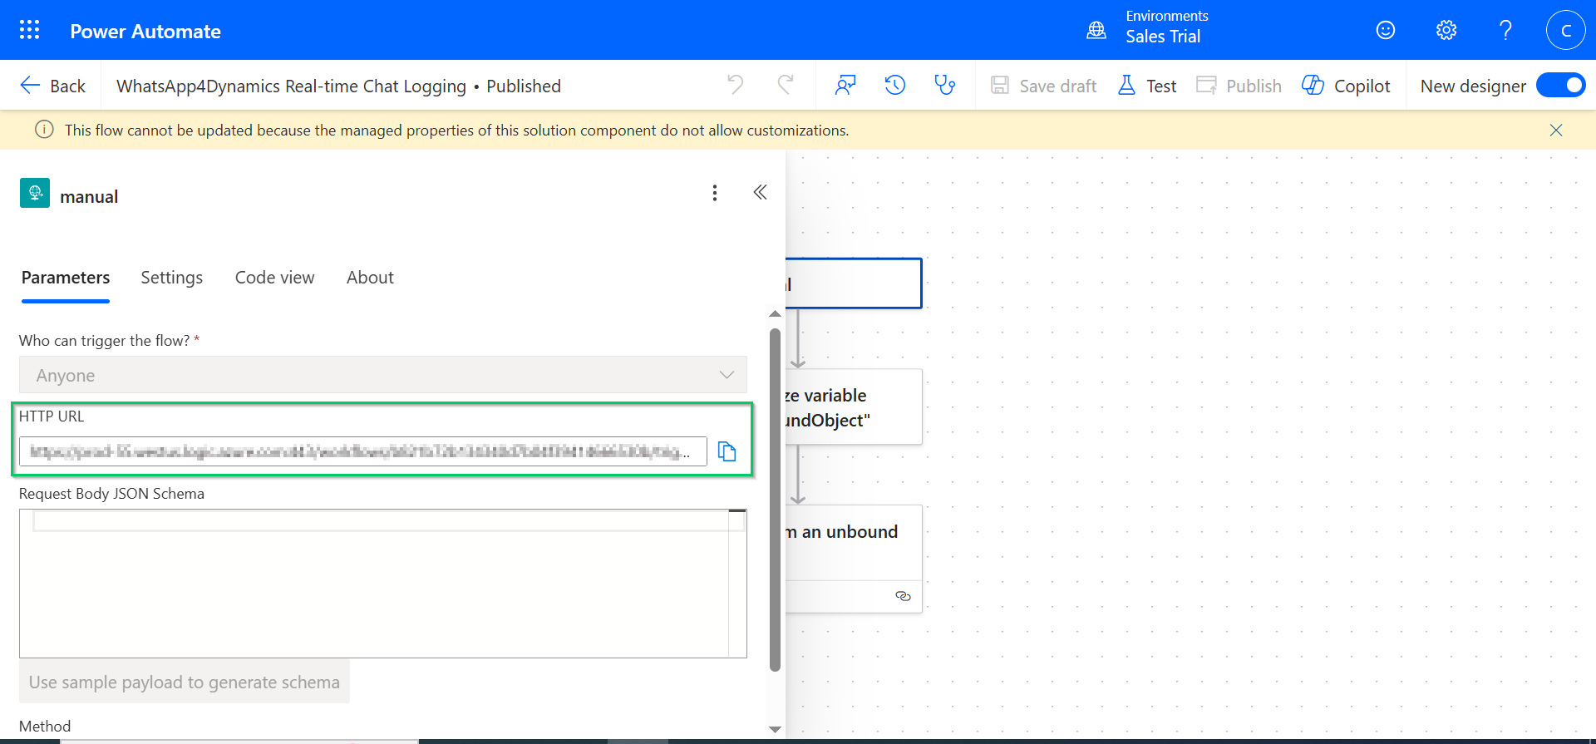The height and width of the screenshot is (744, 1596).
Task: Click the help question mark icon
Action: tap(1505, 31)
